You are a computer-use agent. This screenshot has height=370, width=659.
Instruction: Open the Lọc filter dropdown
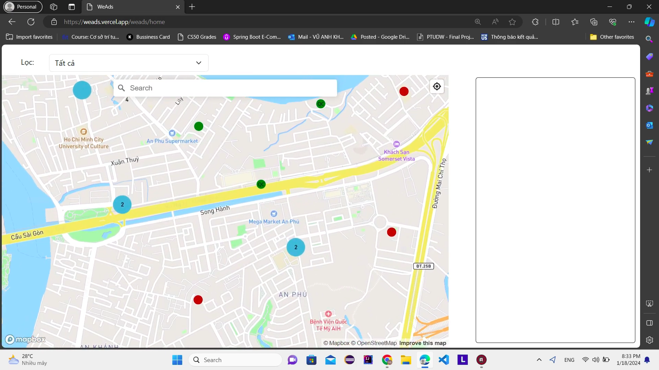[x=129, y=63]
